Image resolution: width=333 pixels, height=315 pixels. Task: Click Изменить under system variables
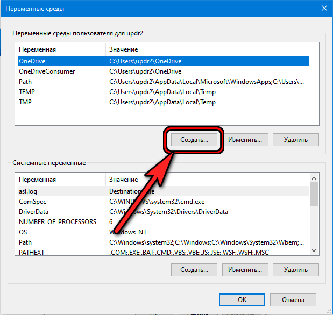click(245, 269)
